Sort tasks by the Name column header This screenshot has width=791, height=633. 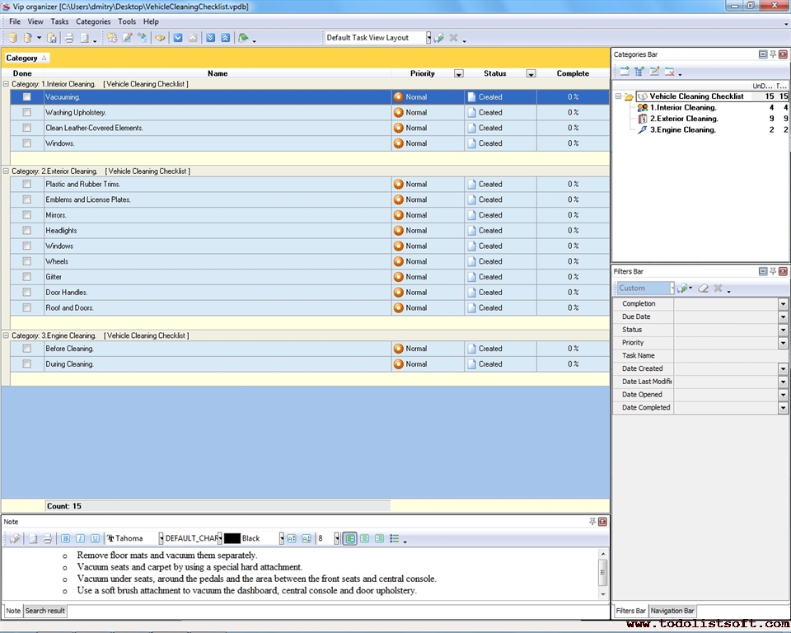pyautogui.click(x=218, y=73)
